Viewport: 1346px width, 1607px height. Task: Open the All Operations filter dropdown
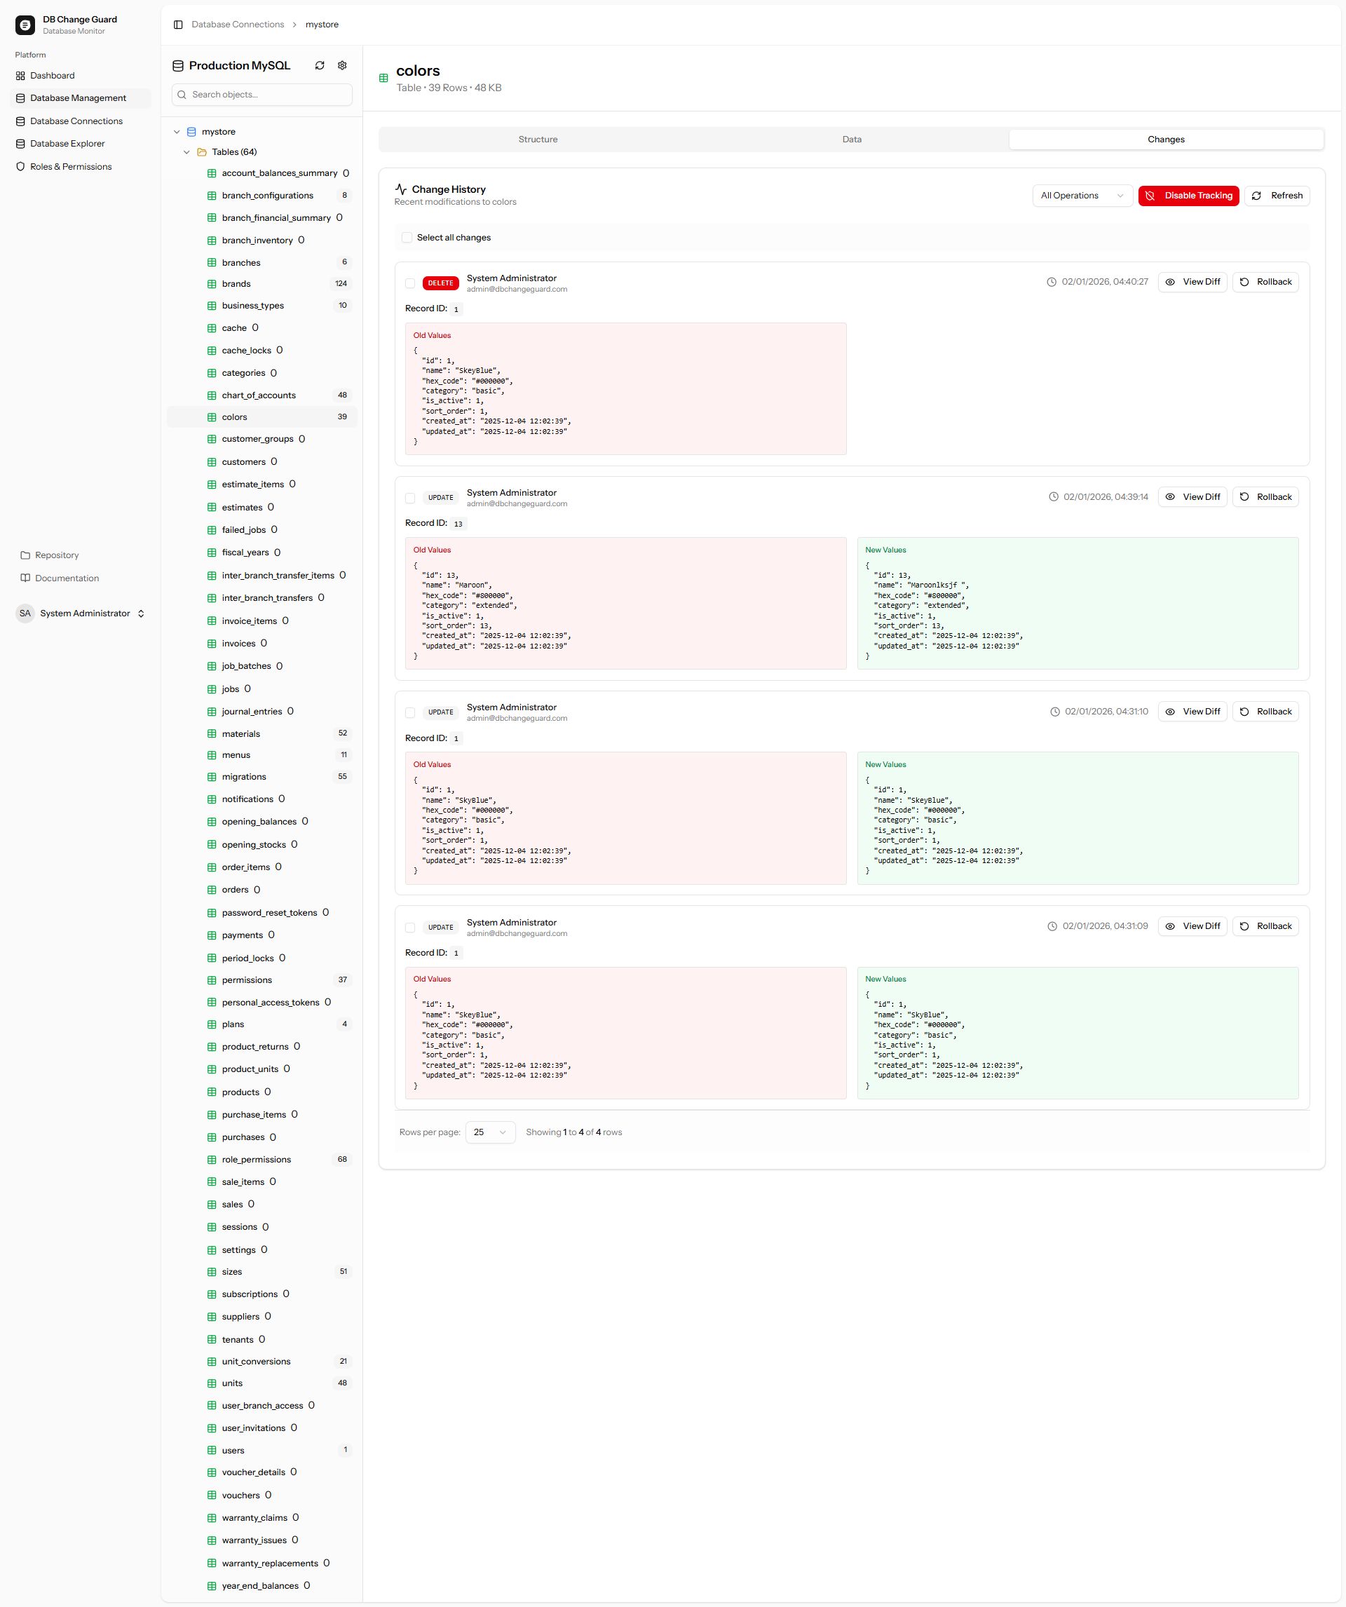point(1081,196)
